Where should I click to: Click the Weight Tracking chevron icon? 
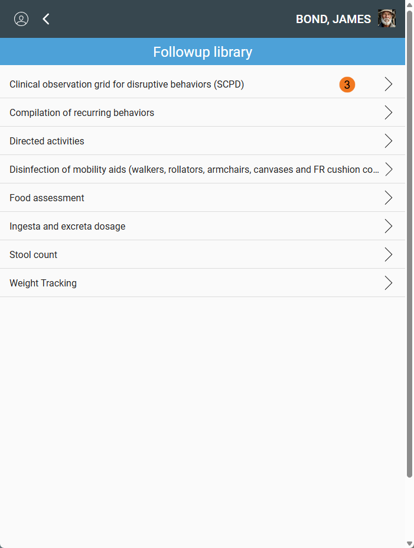click(x=388, y=283)
